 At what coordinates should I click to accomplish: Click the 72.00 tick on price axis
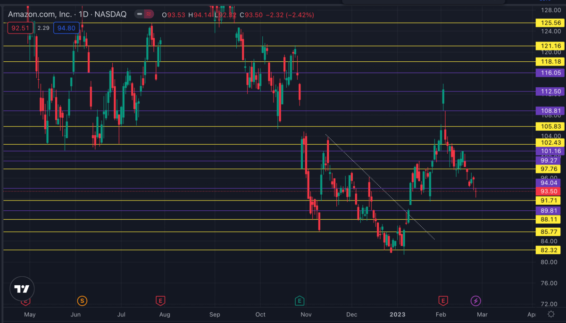(x=550, y=304)
